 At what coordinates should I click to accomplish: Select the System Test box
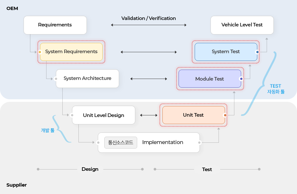[x=226, y=52]
